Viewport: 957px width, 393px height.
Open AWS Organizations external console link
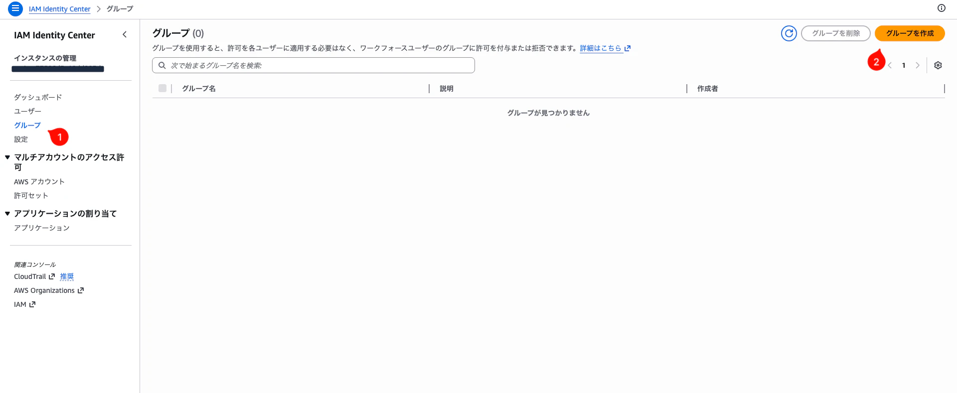49,290
